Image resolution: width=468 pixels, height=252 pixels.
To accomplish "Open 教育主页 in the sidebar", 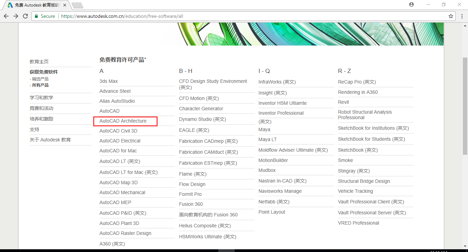I will tap(39, 62).
